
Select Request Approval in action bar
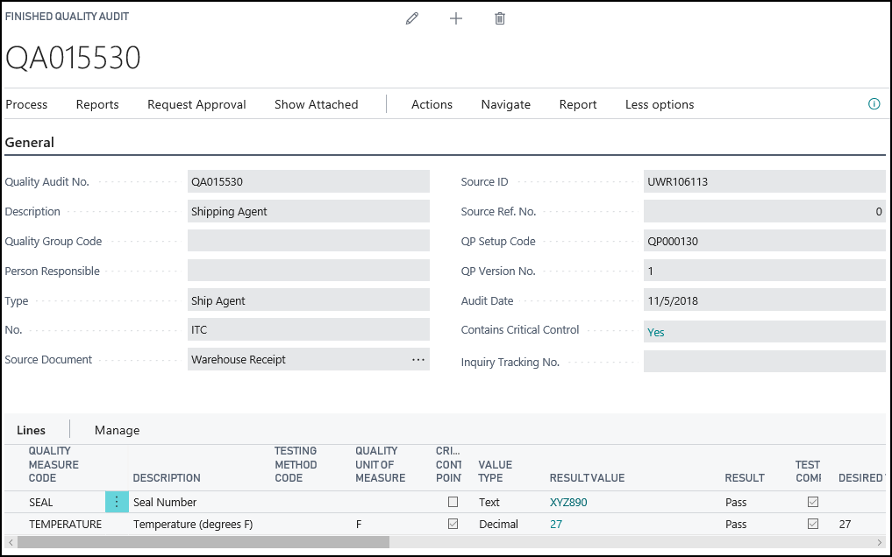tap(196, 104)
